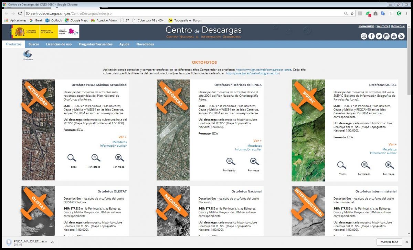Open the Cobertura 4G y 4G+ bookmark
413x250 pixels.
(148, 20)
